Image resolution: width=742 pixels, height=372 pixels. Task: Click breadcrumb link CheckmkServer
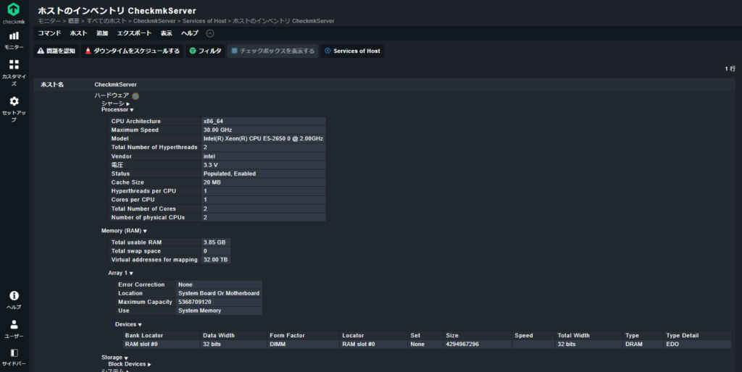coord(154,21)
